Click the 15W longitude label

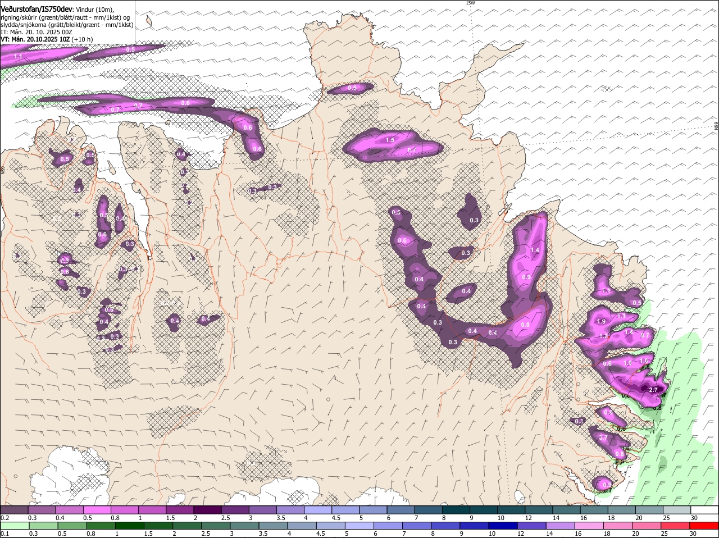pyautogui.click(x=471, y=3)
